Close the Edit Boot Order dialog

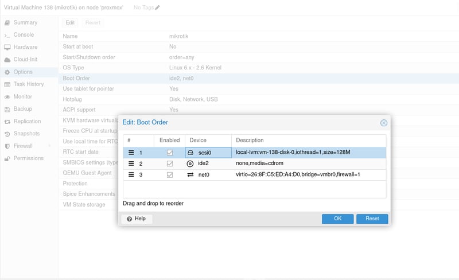384,122
